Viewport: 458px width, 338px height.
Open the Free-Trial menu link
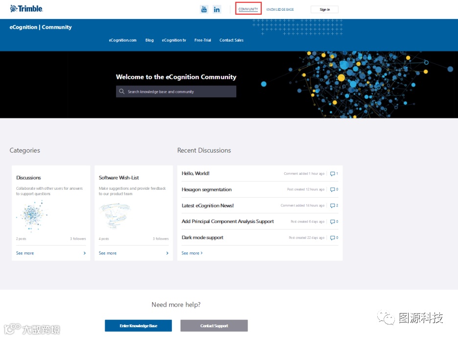click(x=203, y=40)
